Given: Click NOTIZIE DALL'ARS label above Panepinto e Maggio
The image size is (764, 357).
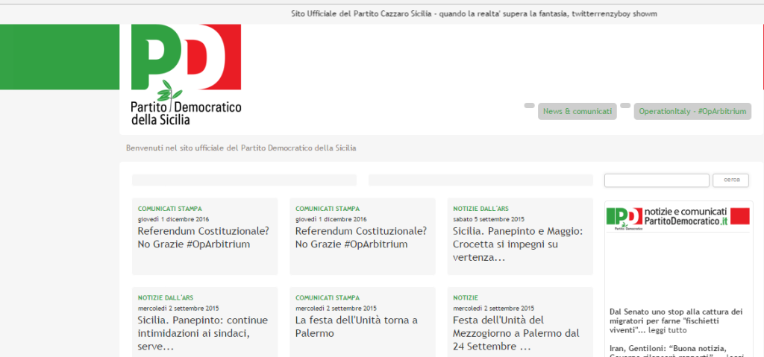Looking at the screenshot, I should tap(480, 209).
